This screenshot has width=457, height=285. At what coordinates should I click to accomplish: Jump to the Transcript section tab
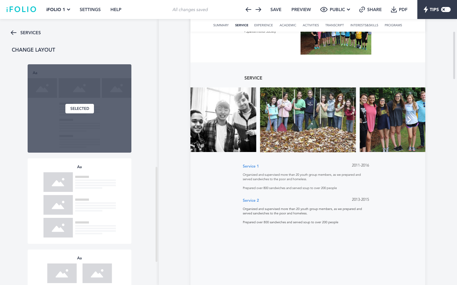(x=334, y=25)
